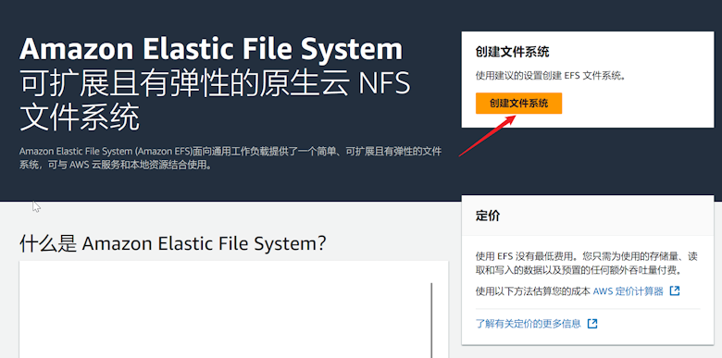Screen dimensions: 722x358
Task: Open the AWS 定价计算器 link
Action: tap(629, 291)
